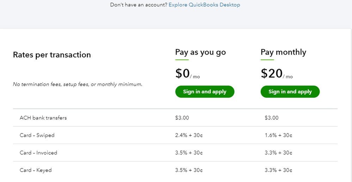The height and width of the screenshot is (182, 352).
Task: Click the ACH $3.00 fee under Pay as you go
Action: pos(182,118)
